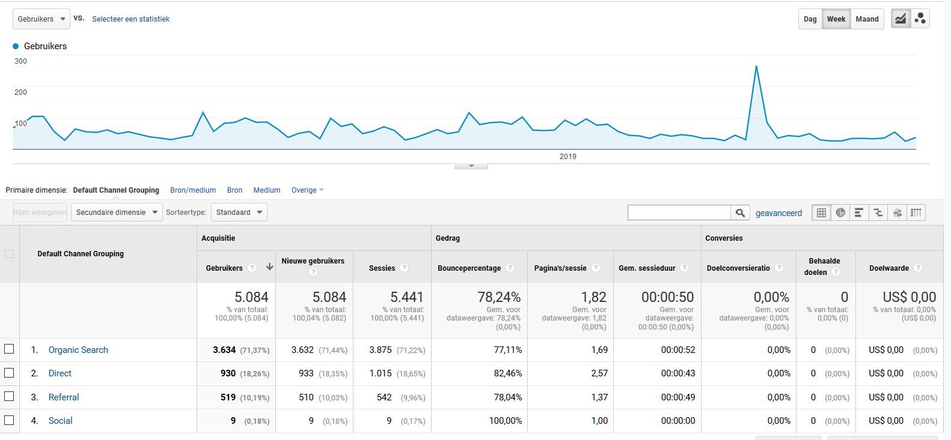The height and width of the screenshot is (440, 951).
Task: Open help for Bouncepercentage column
Action: pos(510,268)
